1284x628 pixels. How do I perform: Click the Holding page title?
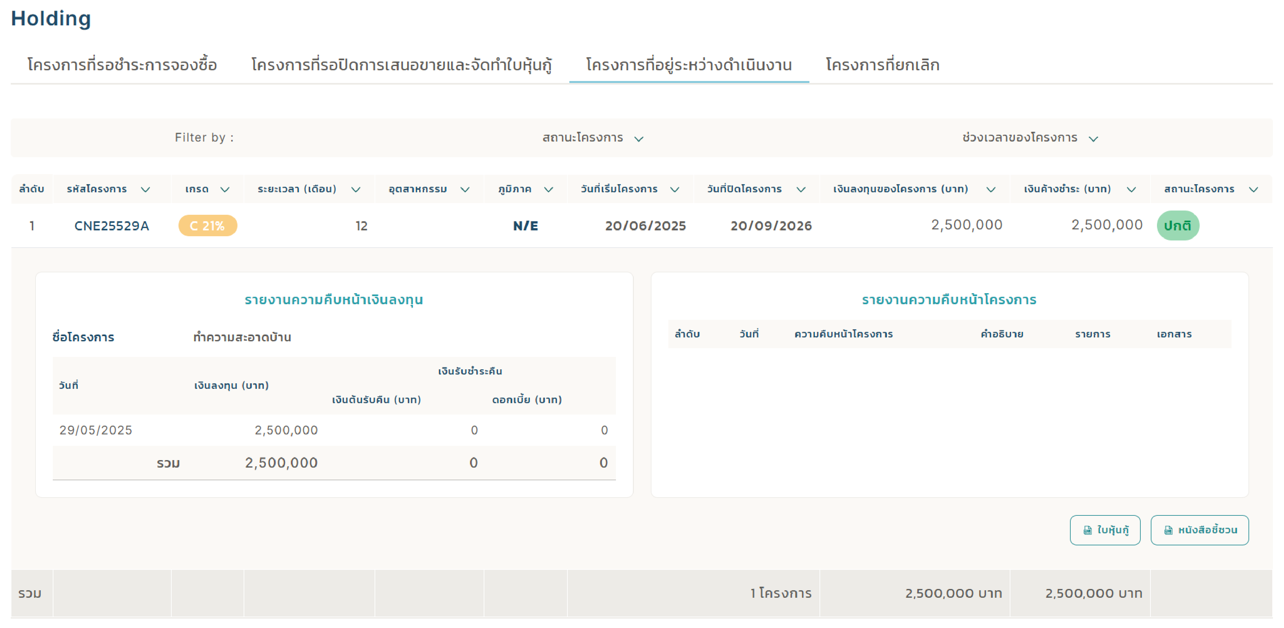[51, 19]
